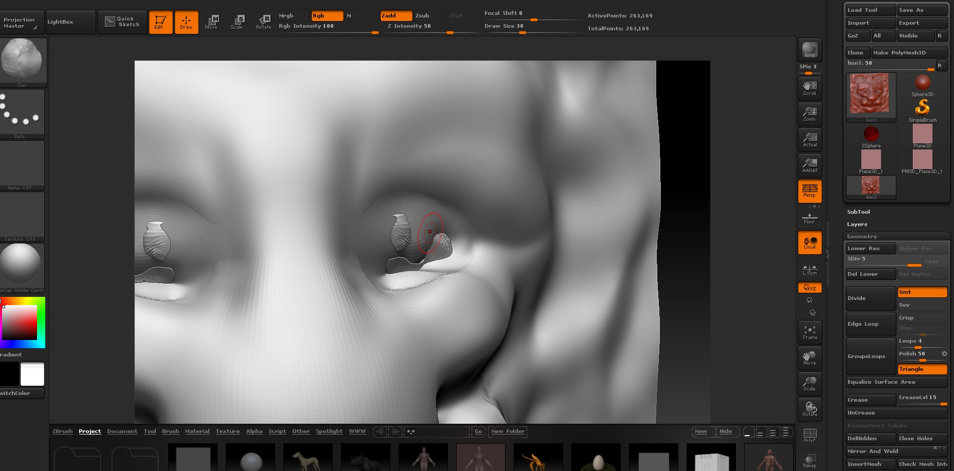Set canvas to Actual size

click(809, 139)
